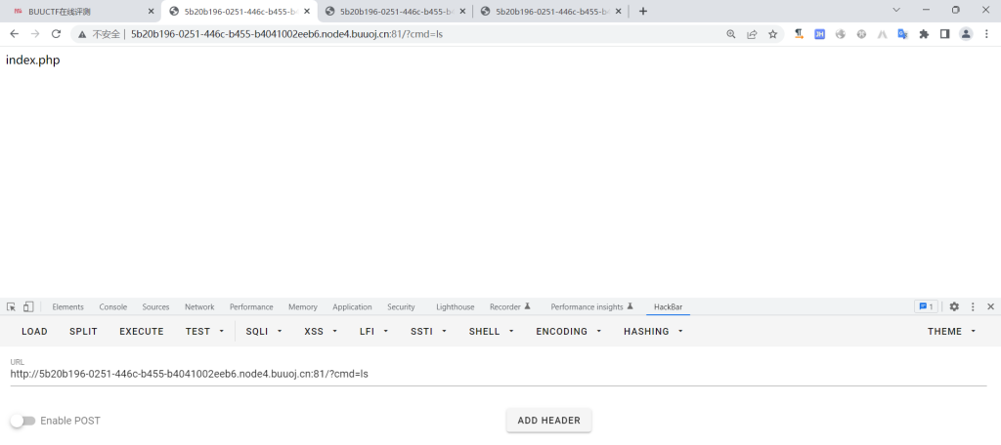Expand the SQLI dropdown in HackBar
This screenshot has width=1001, height=445.
click(x=264, y=332)
